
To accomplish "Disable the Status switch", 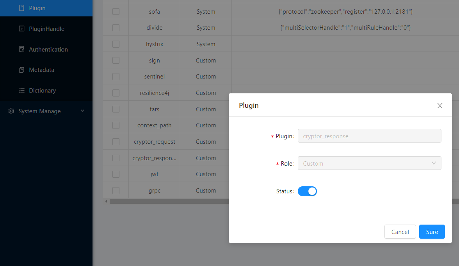I will pos(307,191).
